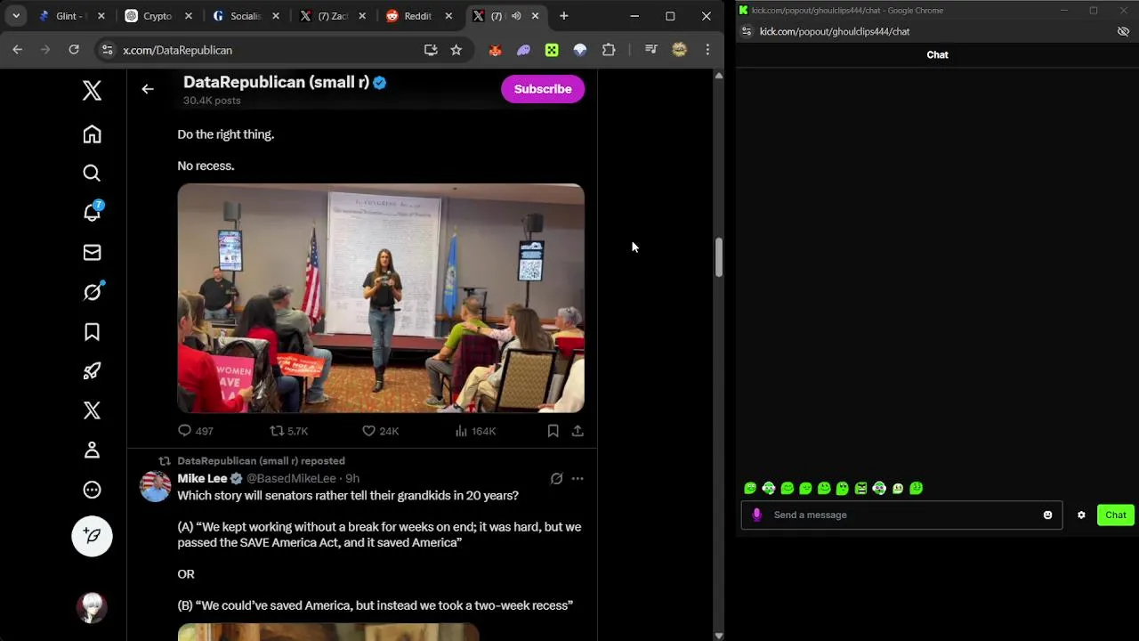This screenshot has height=641, width=1139.
Task: Open Mike Lee display name link
Action: [202, 478]
